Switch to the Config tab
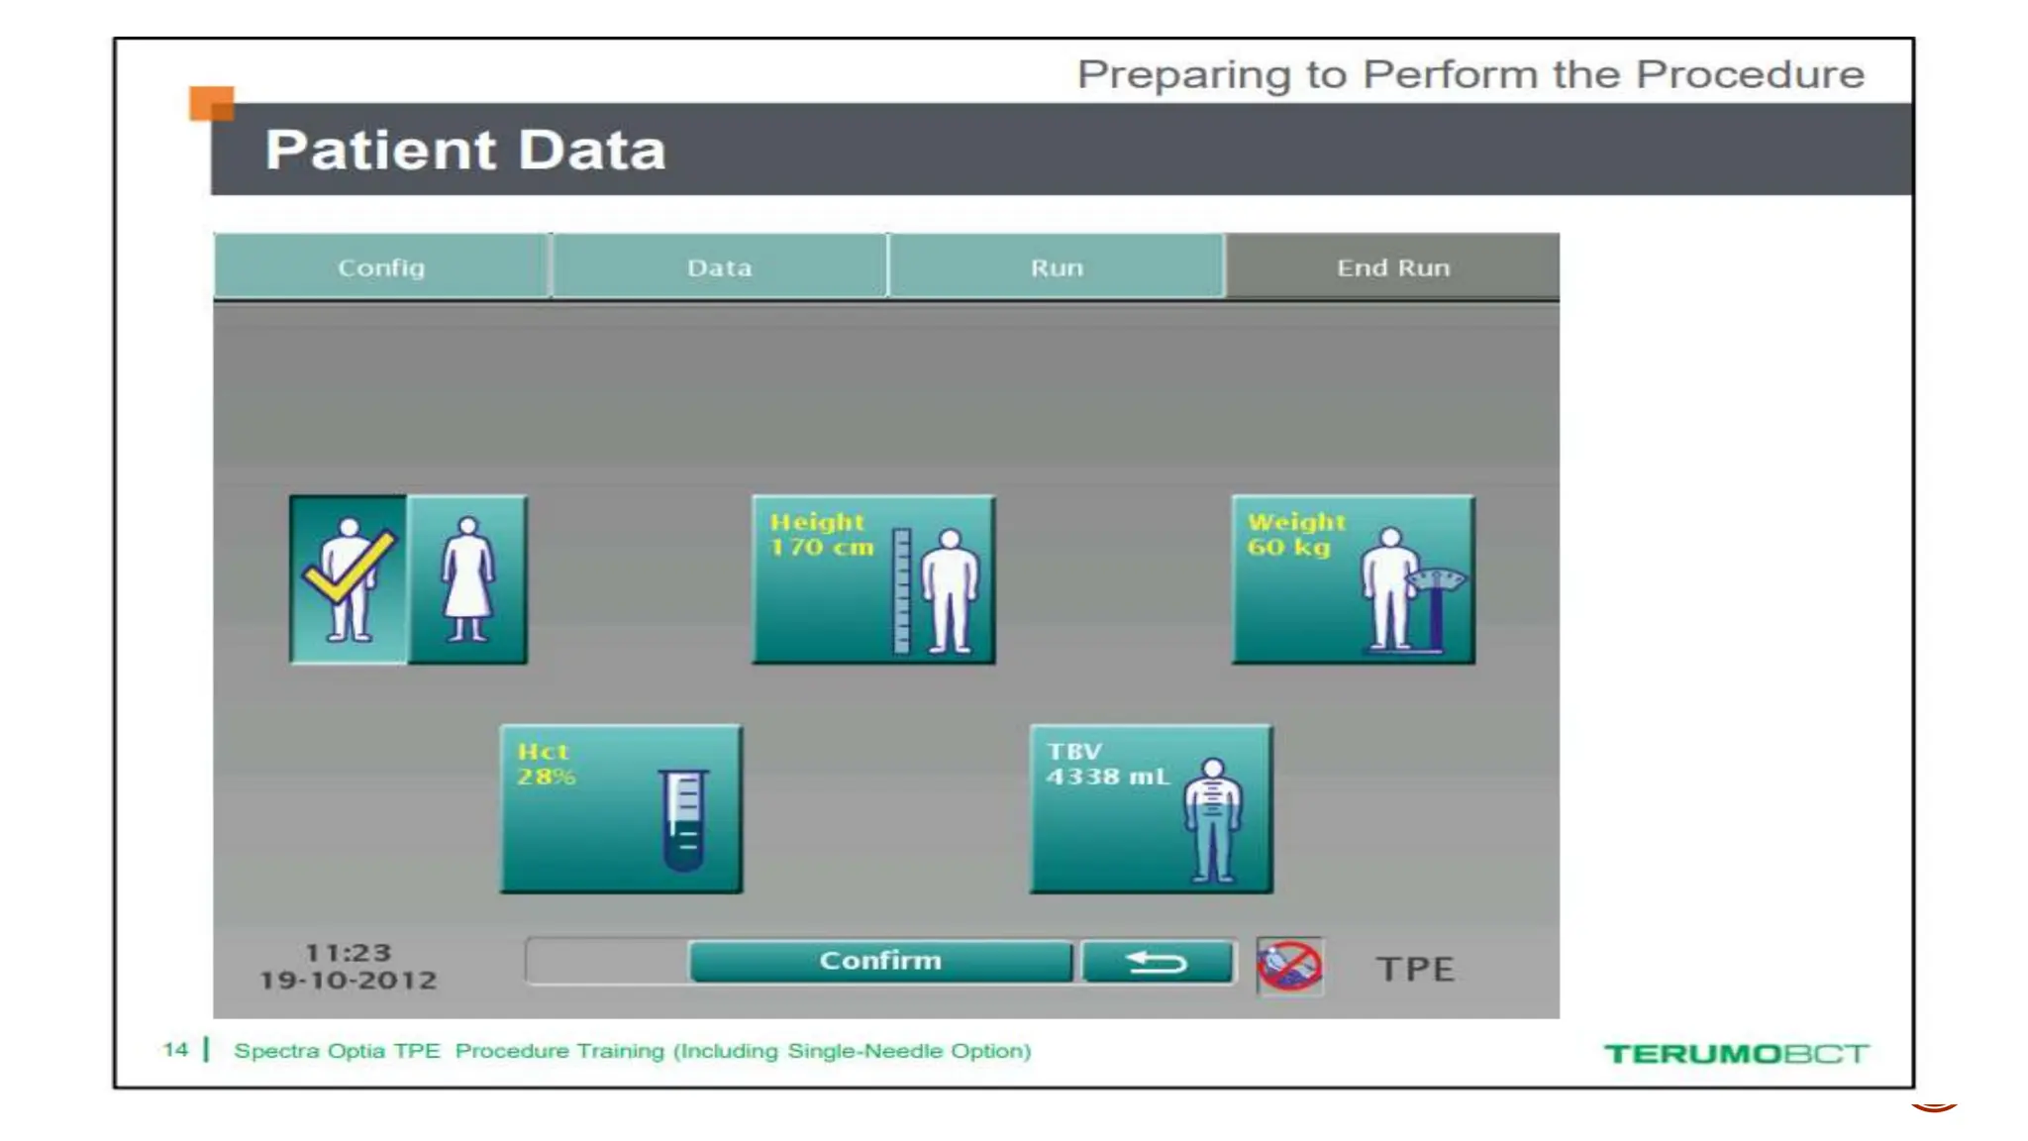The height and width of the screenshot is (1141, 2028). 381,267
